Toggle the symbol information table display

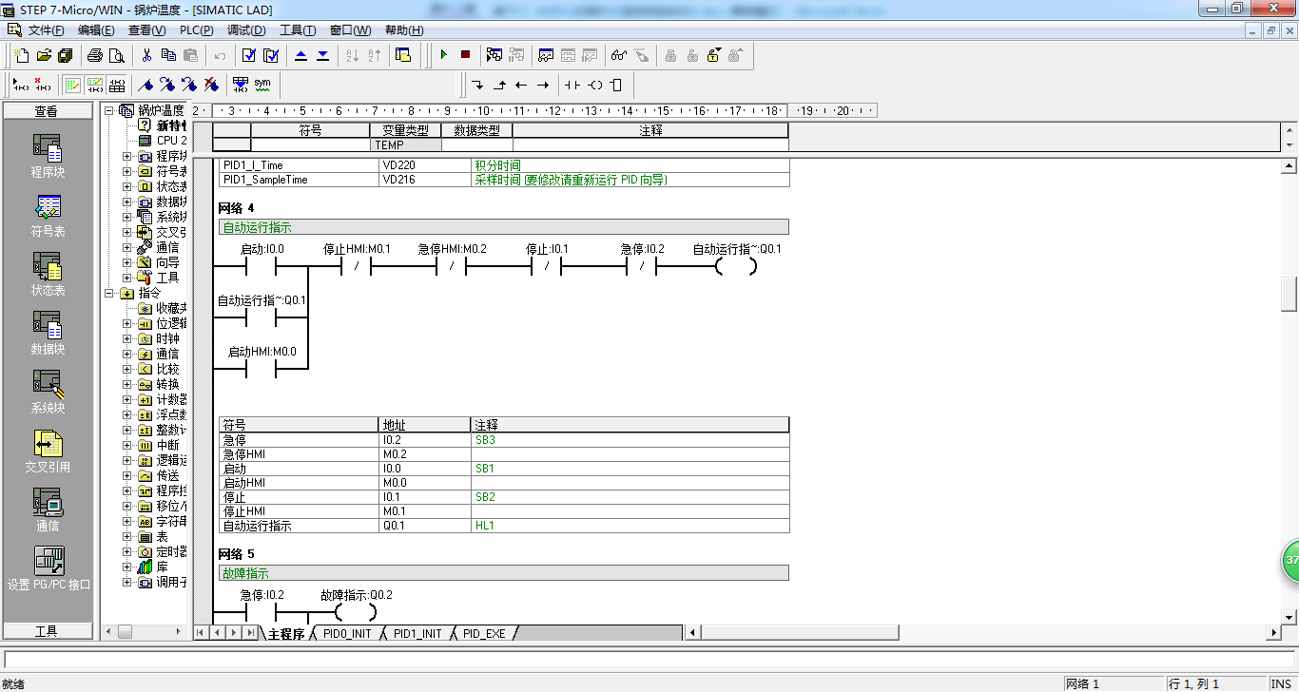click(117, 85)
